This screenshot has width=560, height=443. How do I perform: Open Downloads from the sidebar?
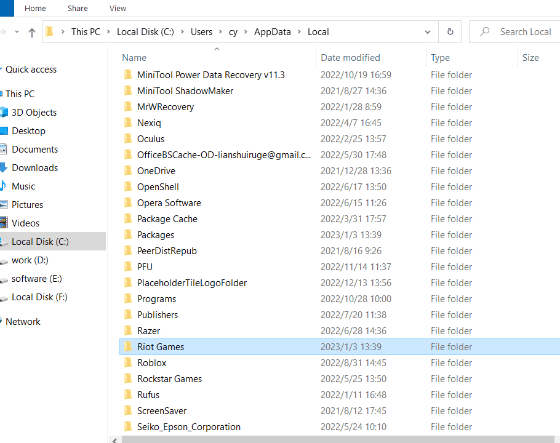pos(36,167)
